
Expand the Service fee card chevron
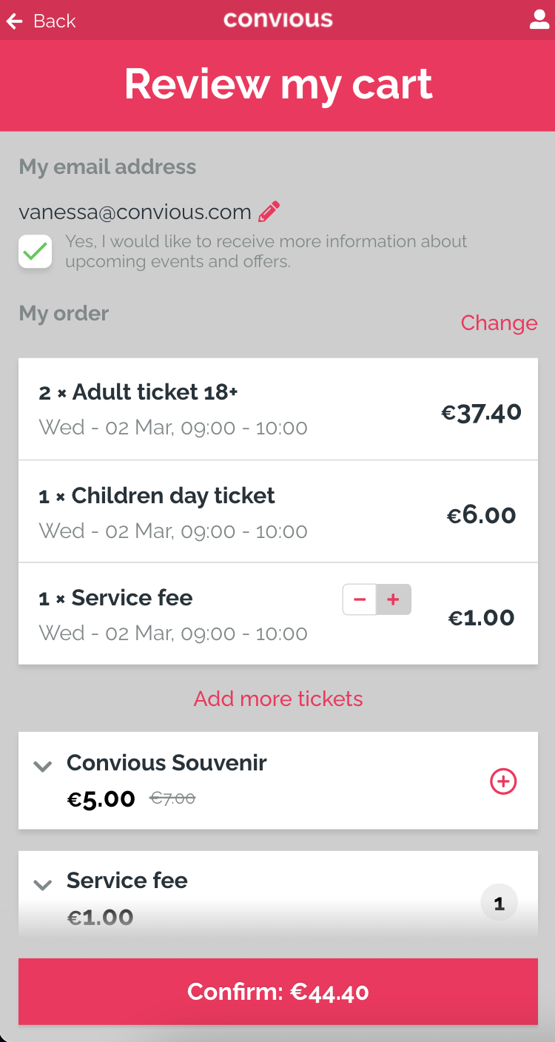coord(43,884)
